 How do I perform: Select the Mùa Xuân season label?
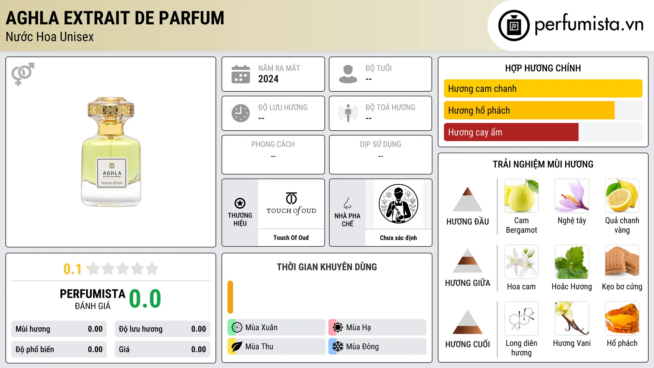click(x=261, y=327)
